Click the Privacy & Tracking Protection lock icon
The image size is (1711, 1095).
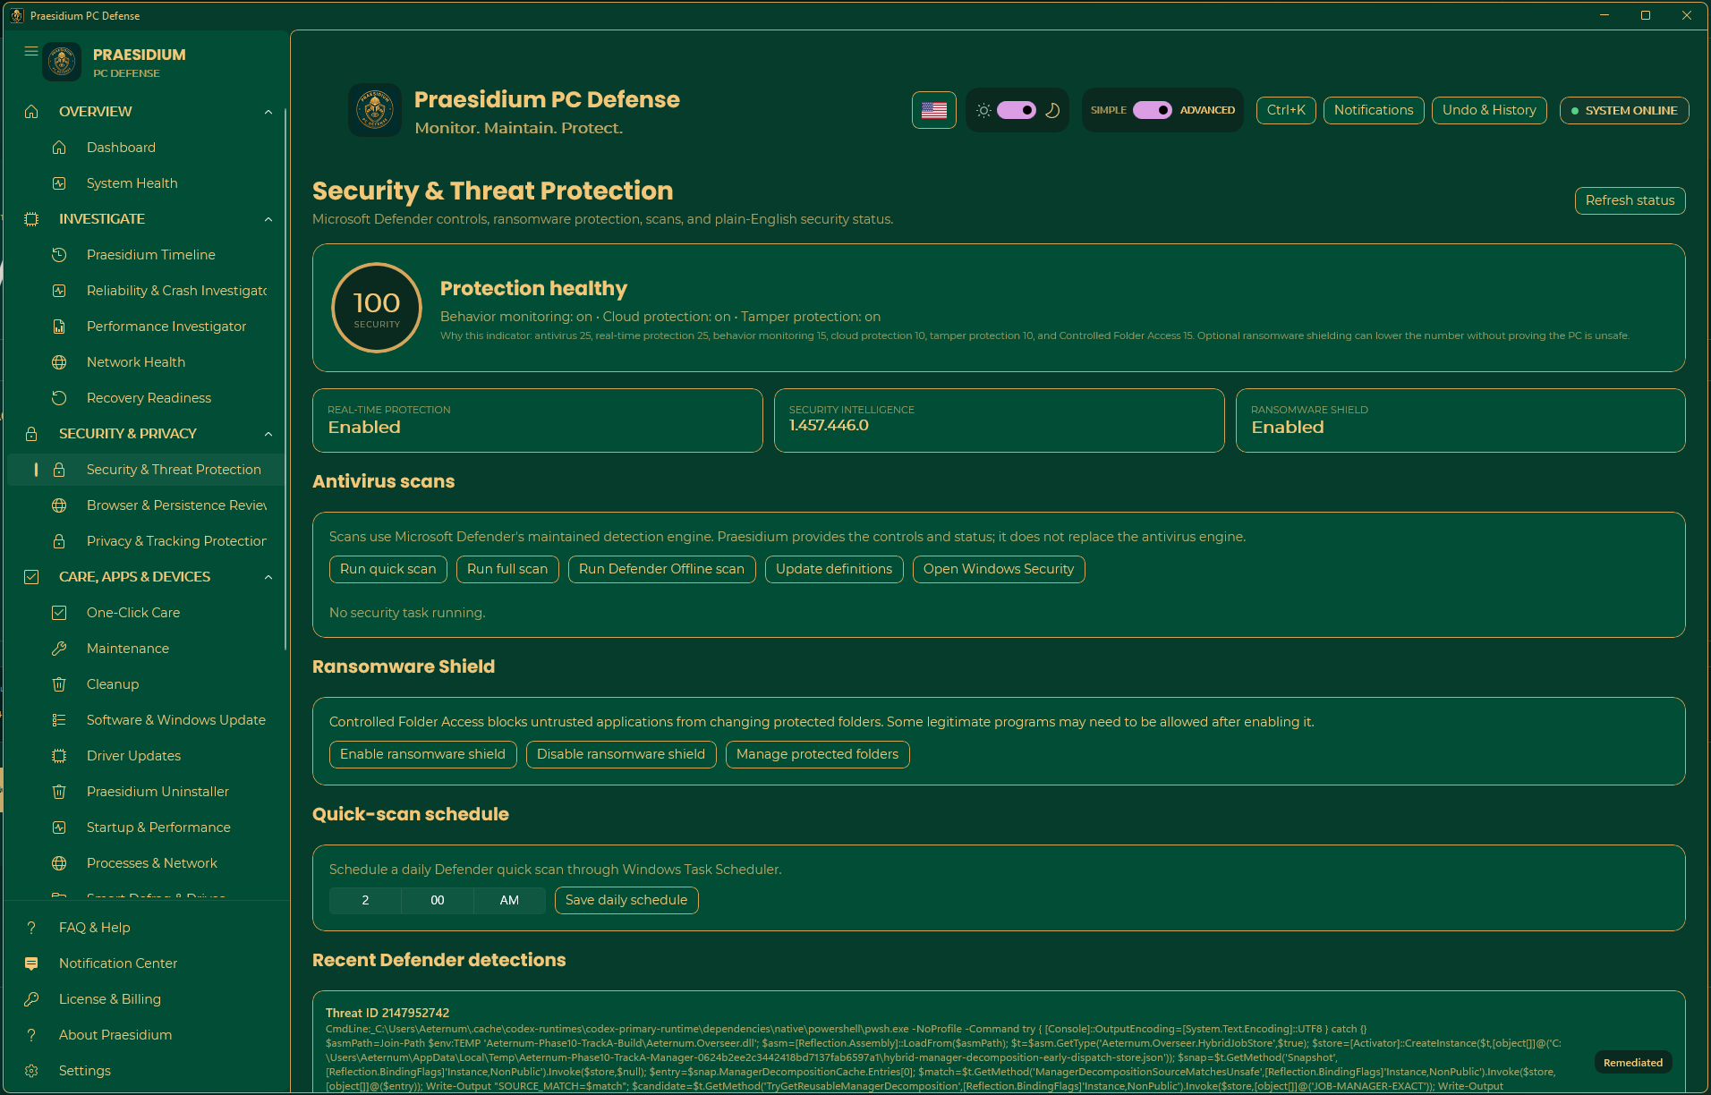point(59,541)
